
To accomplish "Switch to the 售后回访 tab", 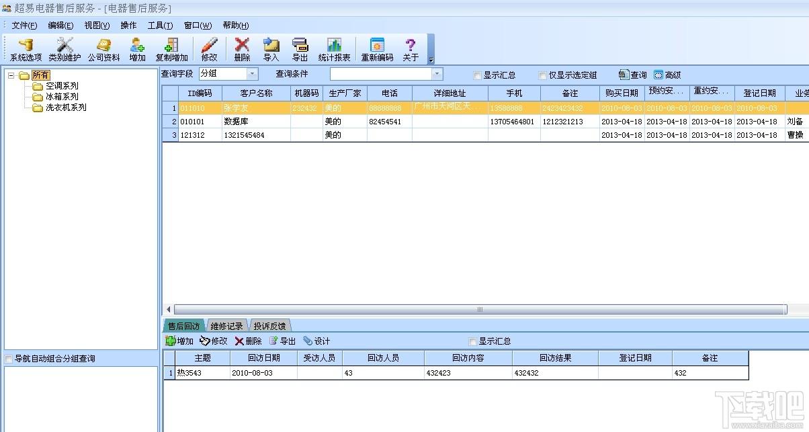I will (183, 326).
